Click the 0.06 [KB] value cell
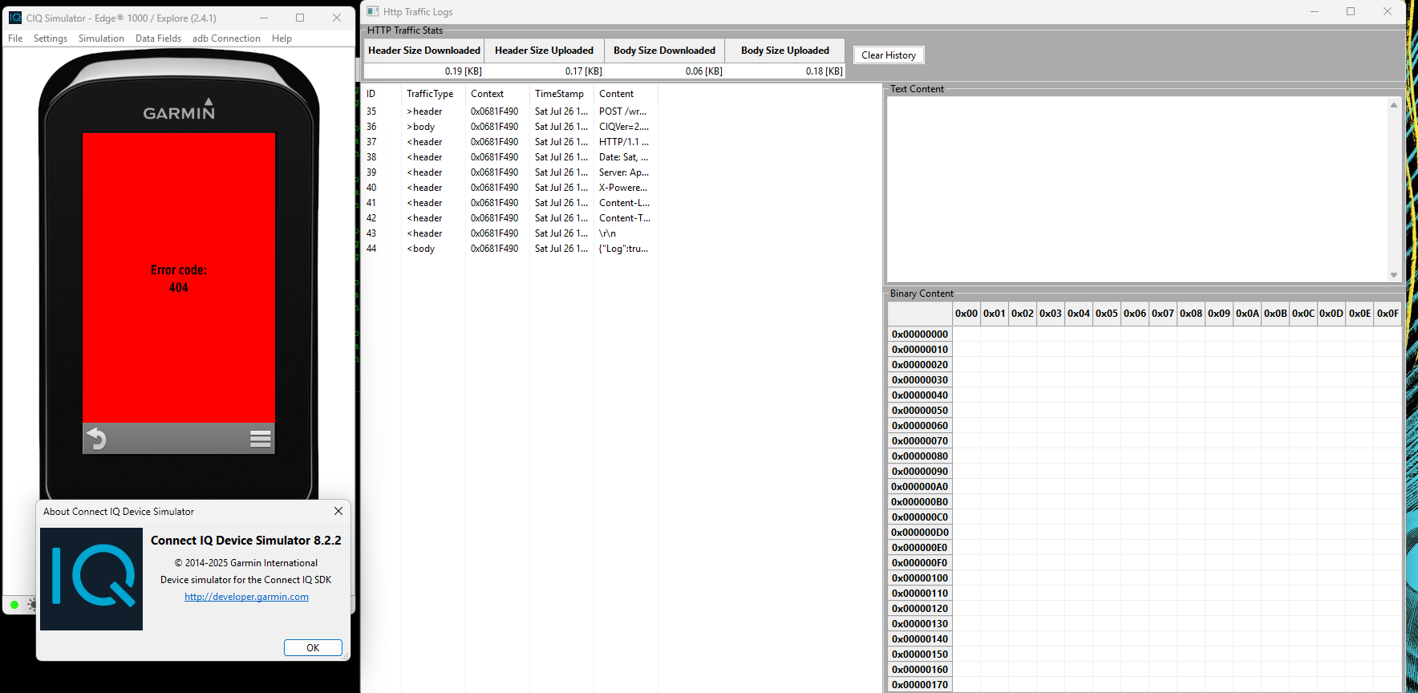 (x=665, y=71)
